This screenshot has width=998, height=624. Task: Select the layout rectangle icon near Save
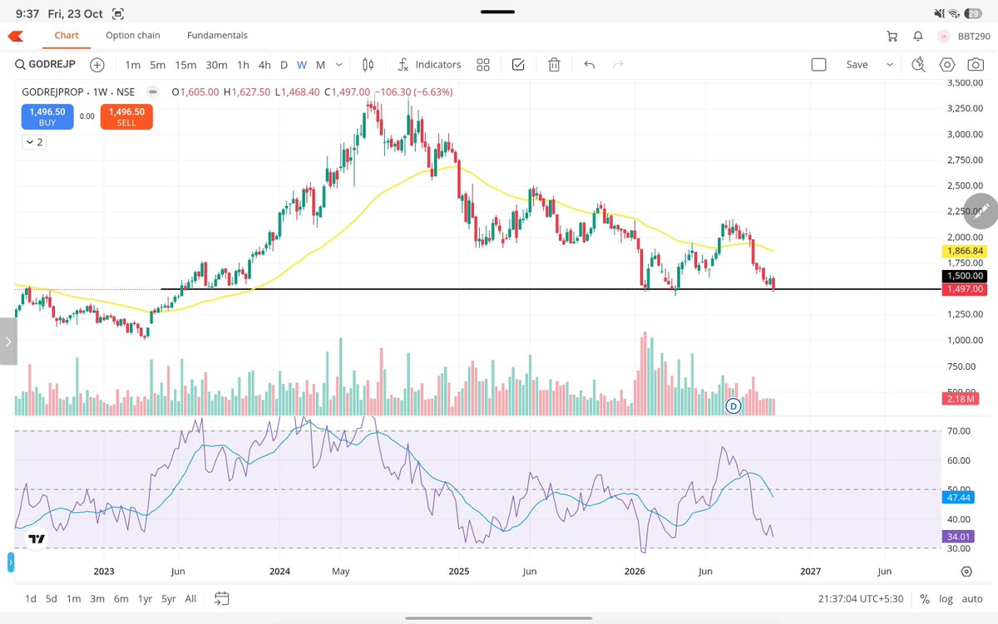(818, 65)
